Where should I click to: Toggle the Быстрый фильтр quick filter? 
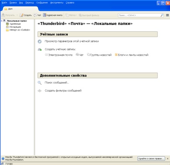pyautogui.click(x=89, y=15)
